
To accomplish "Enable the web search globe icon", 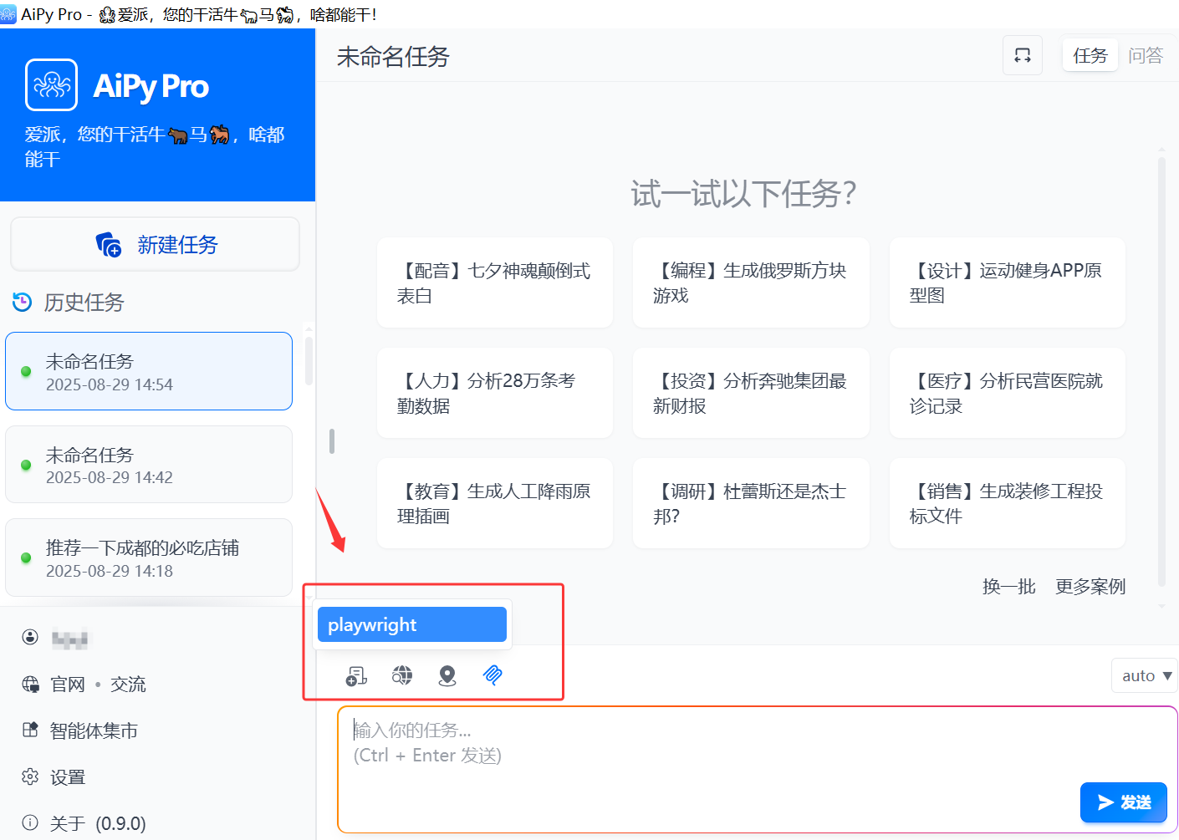I will click(402, 675).
